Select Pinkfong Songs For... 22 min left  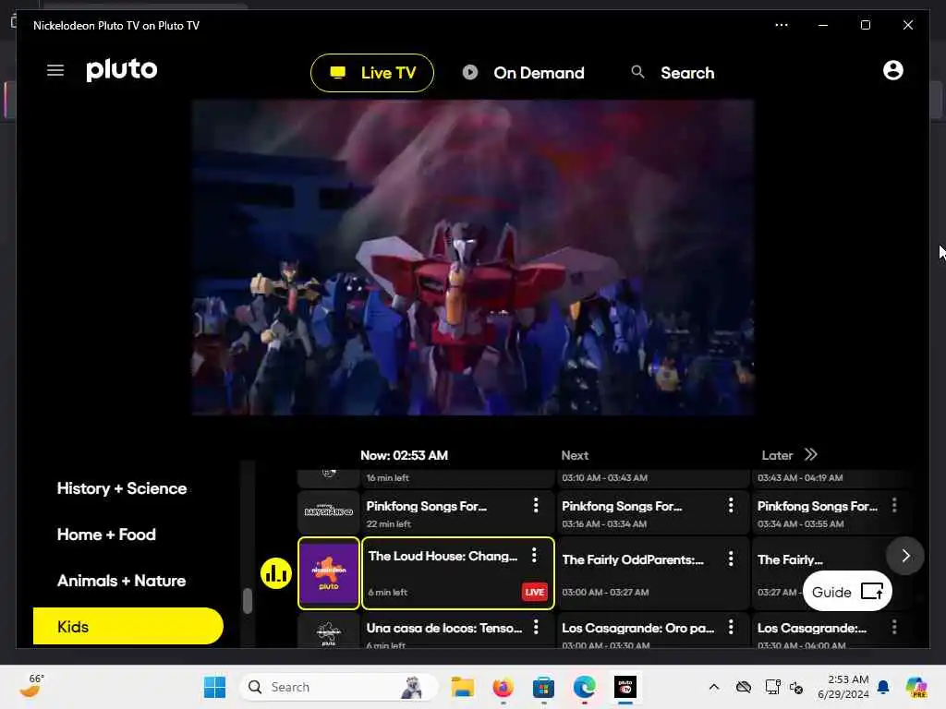(x=458, y=513)
